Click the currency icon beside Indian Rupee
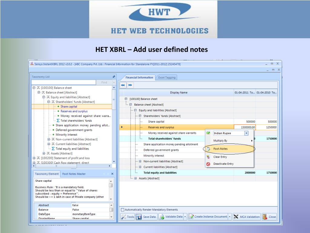310x233 pixels. tap(208, 133)
